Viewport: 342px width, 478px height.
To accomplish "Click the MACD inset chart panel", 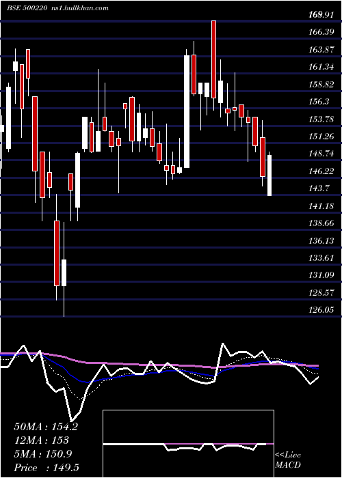I will tap(188, 444).
